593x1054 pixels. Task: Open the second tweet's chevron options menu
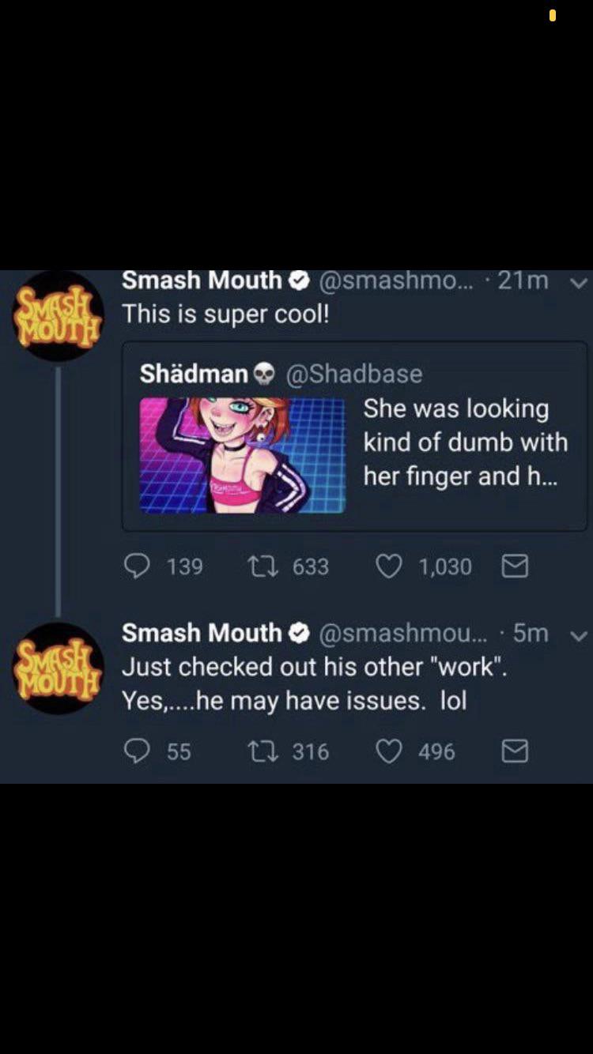point(579,634)
